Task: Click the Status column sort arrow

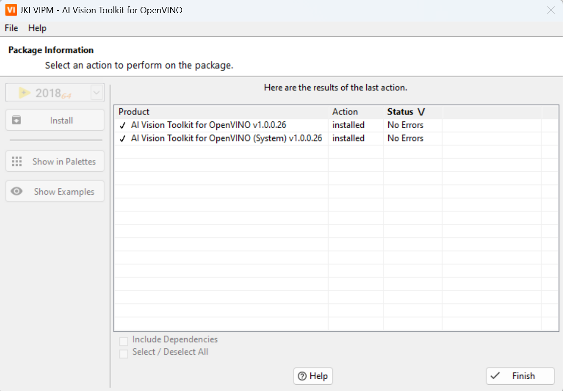Action: click(x=422, y=112)
